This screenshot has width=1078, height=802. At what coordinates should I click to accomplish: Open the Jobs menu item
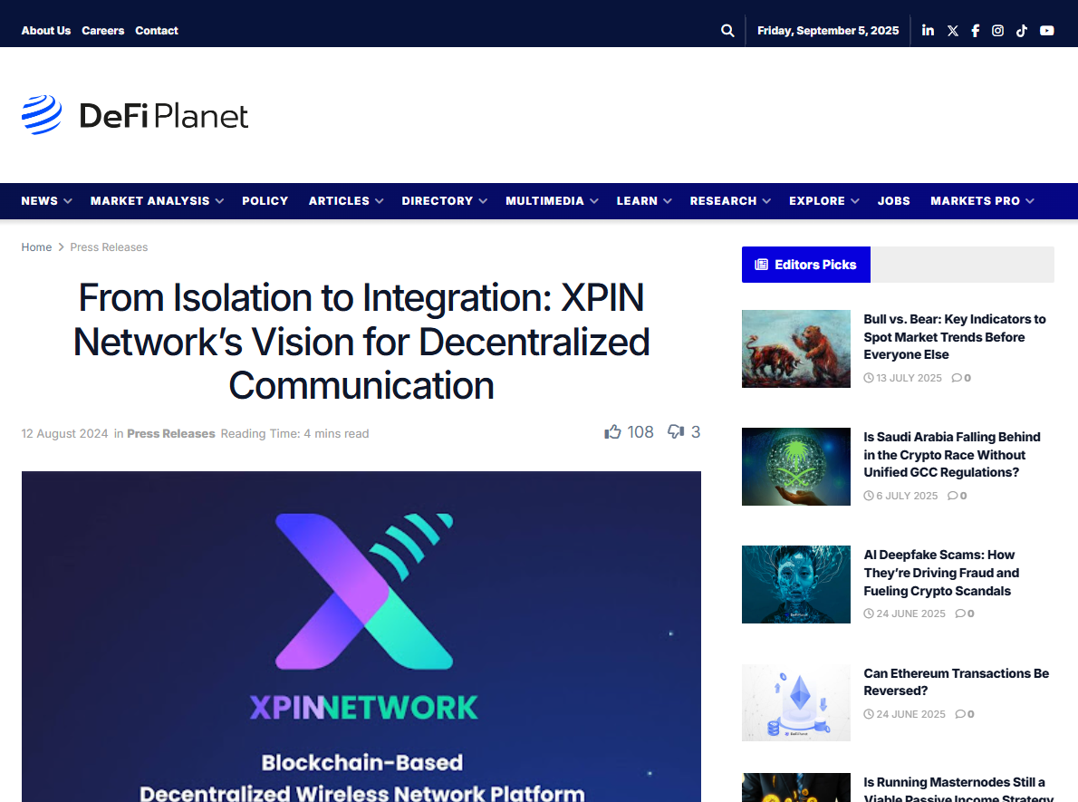tap(893, 201)
